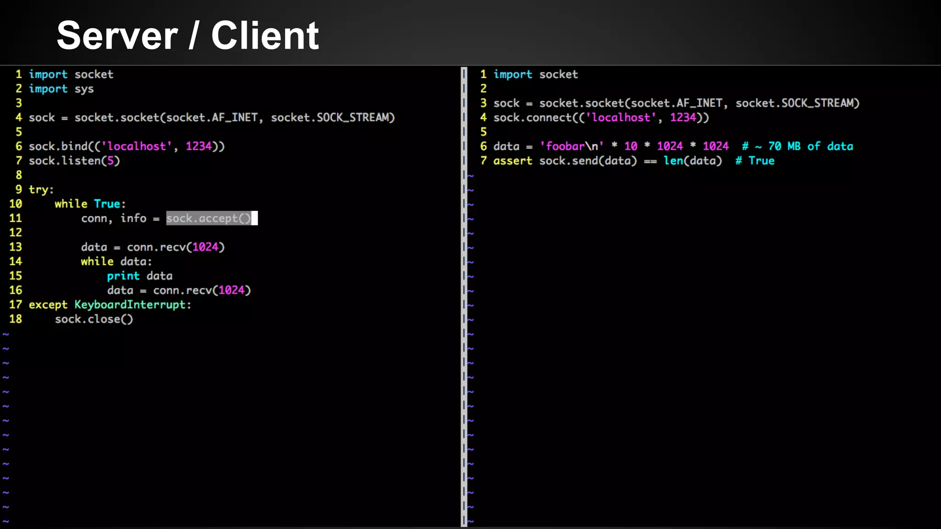Click the 'while data:' line

click(117, 261)
